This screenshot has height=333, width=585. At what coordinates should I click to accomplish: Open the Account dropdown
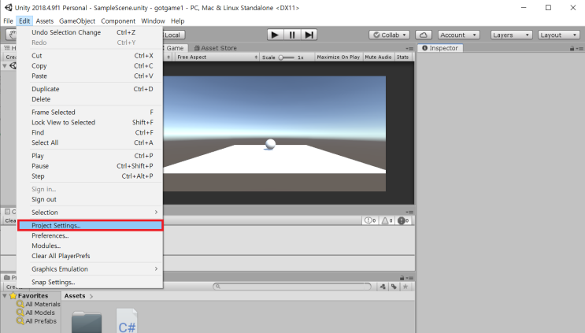tap(458, 35)
